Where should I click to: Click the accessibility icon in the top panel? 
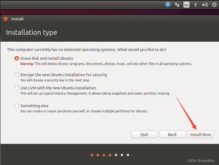point(168,4)
